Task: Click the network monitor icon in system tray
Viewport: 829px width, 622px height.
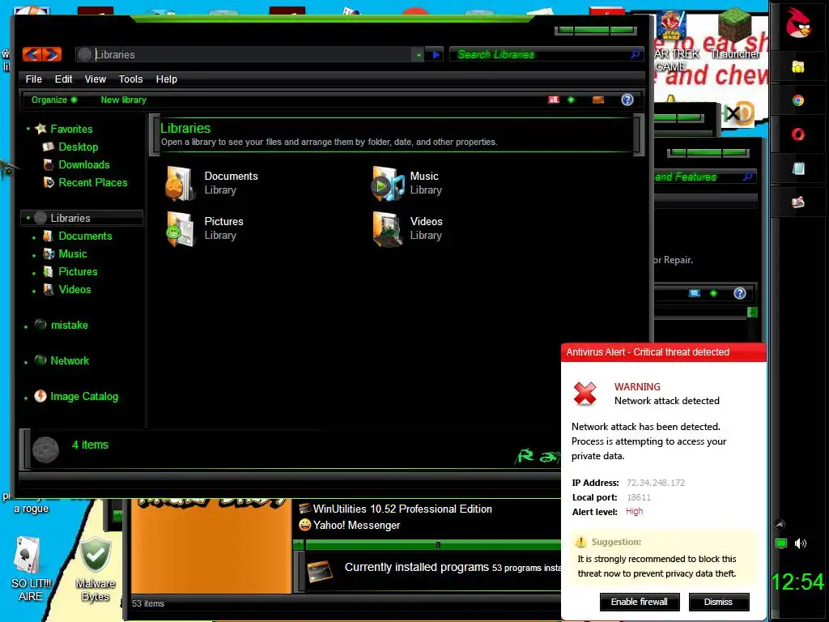Action: point(781,543)
